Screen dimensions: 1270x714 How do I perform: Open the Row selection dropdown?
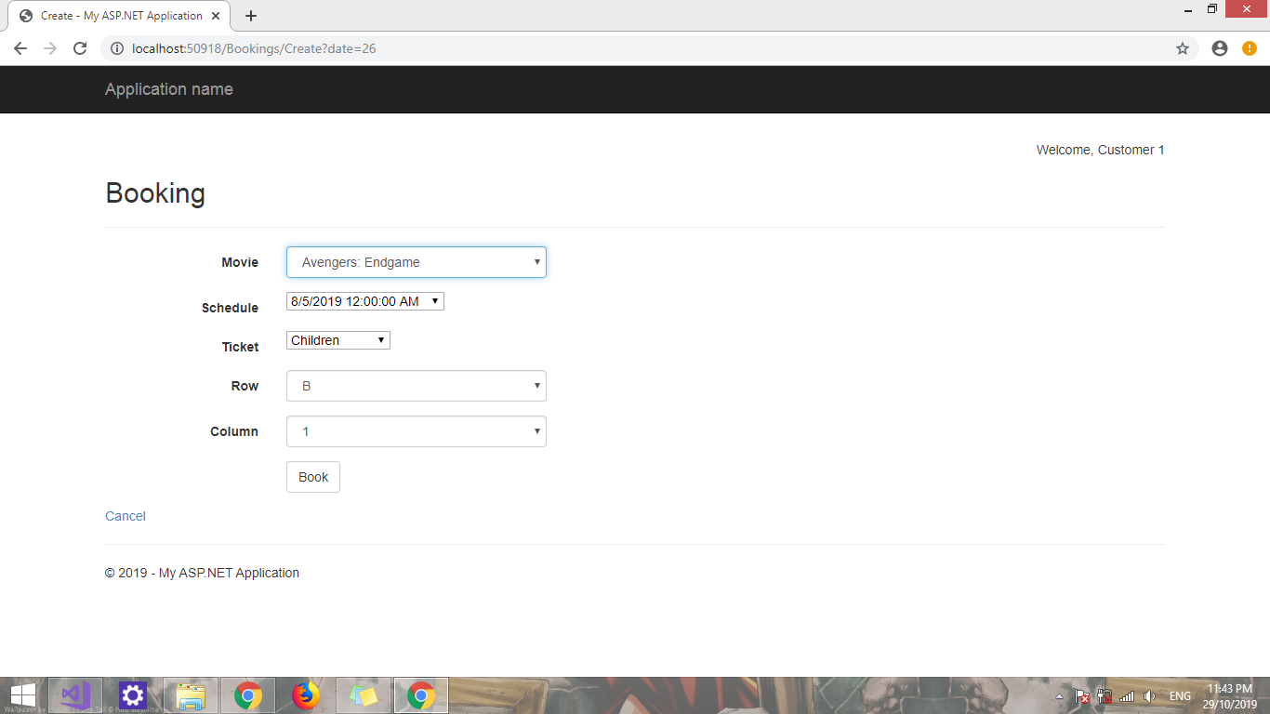click(416, 385)
